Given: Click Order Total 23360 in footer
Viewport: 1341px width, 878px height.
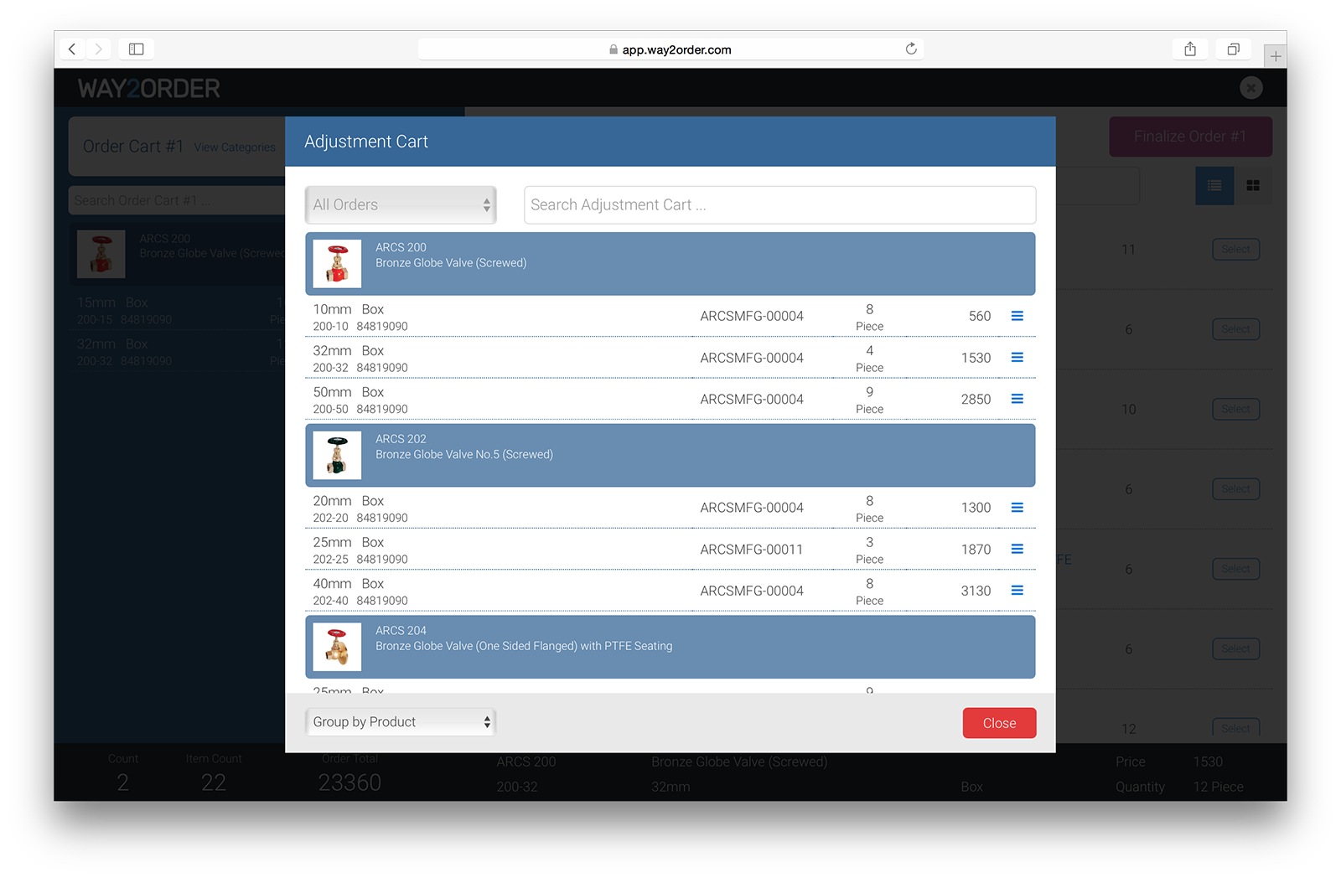Looking at the screenshot, I should click(349, 782).
